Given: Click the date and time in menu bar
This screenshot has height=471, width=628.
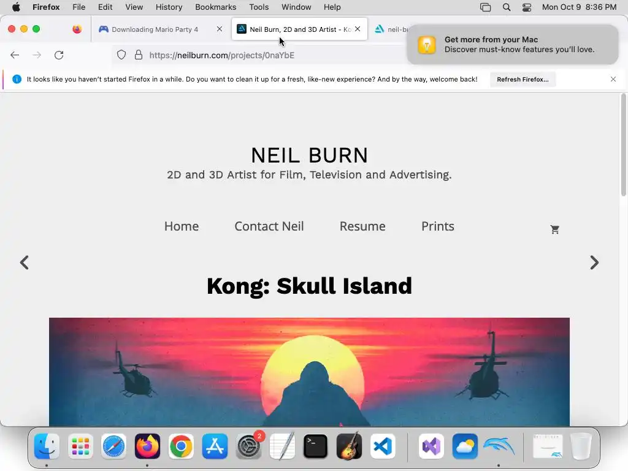Looking at the screenshot, I should click(579, 7).
